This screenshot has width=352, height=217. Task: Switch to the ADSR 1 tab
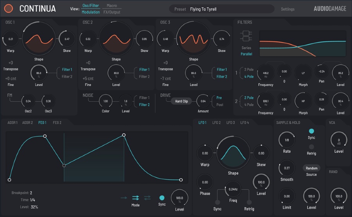click(x=12, y=123)
